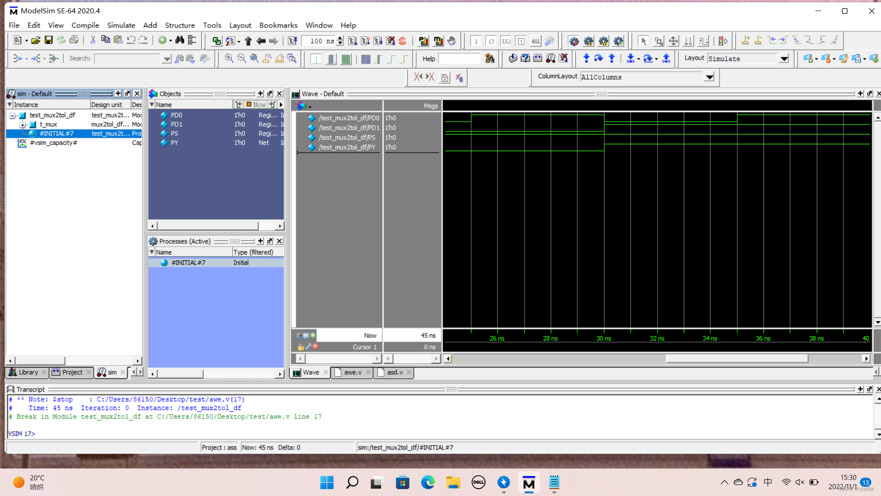This screenshot has width=881, height=496.
Task: Click the Save file icon
Action: pos(48,40)
